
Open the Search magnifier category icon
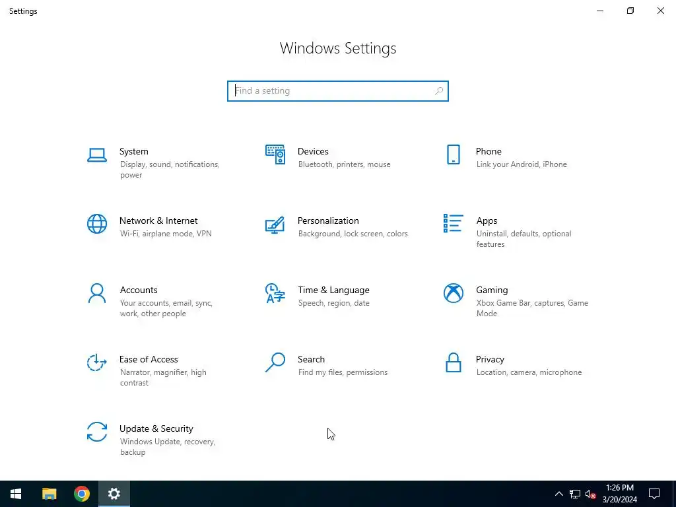[275, 362]
